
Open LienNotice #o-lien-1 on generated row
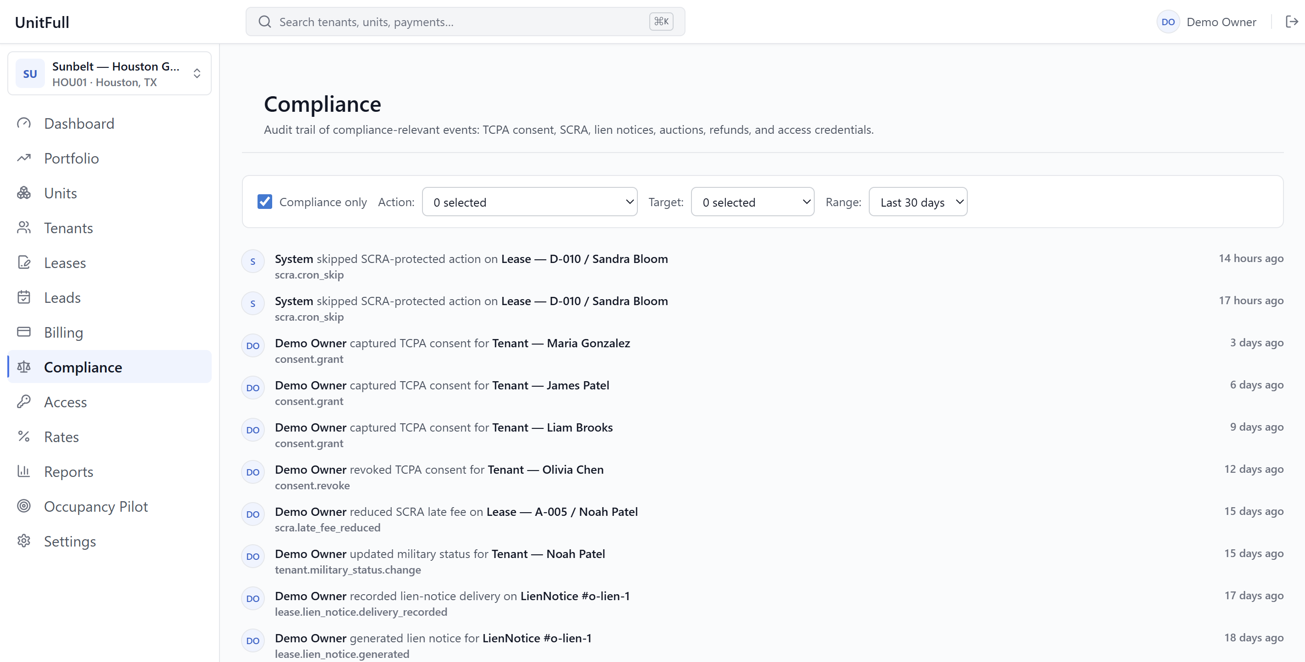tap(537, 638)
